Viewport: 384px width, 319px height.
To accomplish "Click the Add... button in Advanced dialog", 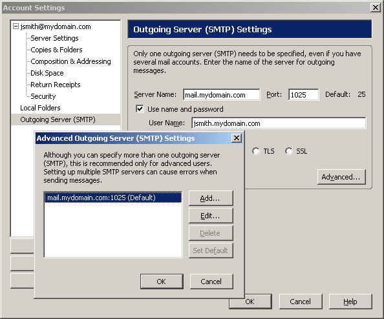I will pos(211,198).
